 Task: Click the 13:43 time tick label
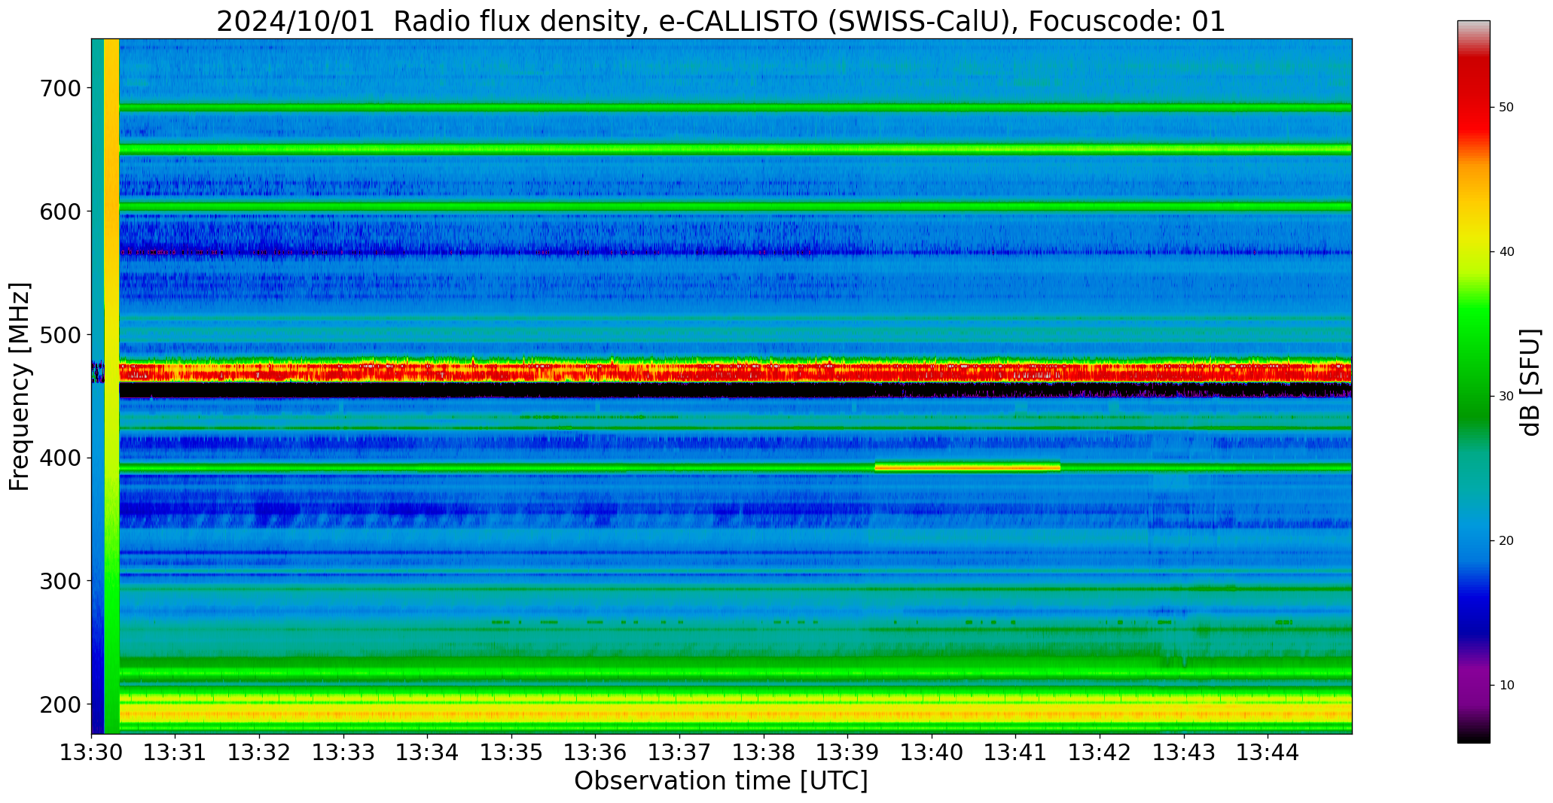1184,753
